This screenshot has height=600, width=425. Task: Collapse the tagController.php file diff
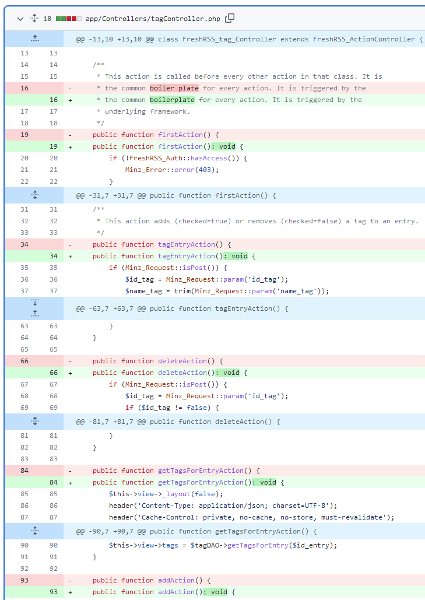point(20,19)
